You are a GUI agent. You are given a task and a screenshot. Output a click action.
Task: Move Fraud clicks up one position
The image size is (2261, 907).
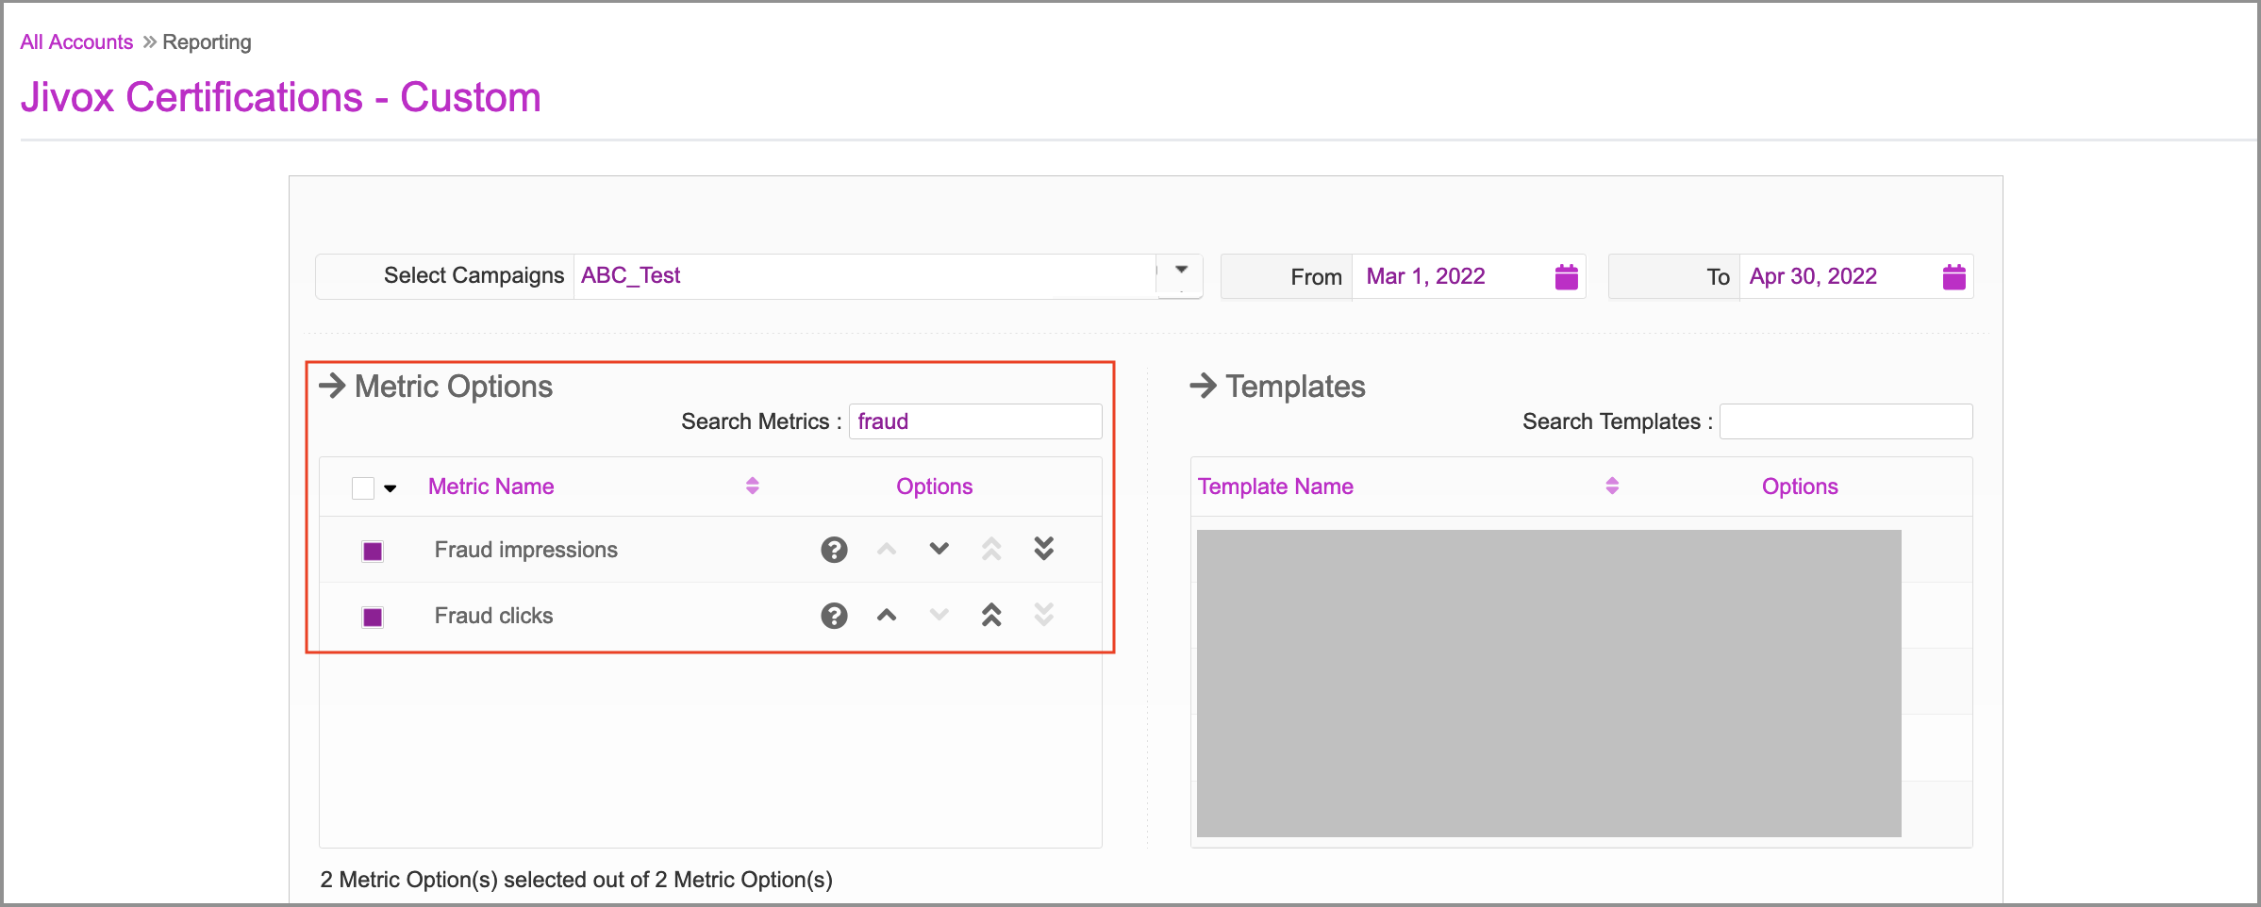(886, 616)
